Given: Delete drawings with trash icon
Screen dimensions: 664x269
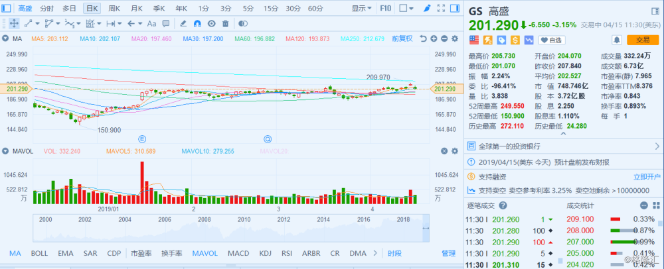Looking at the screenshot, I should coord(226,24).
